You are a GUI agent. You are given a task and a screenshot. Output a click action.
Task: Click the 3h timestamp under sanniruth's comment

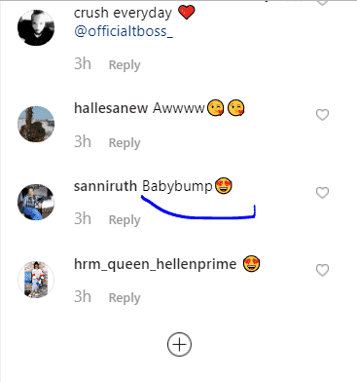83,218
